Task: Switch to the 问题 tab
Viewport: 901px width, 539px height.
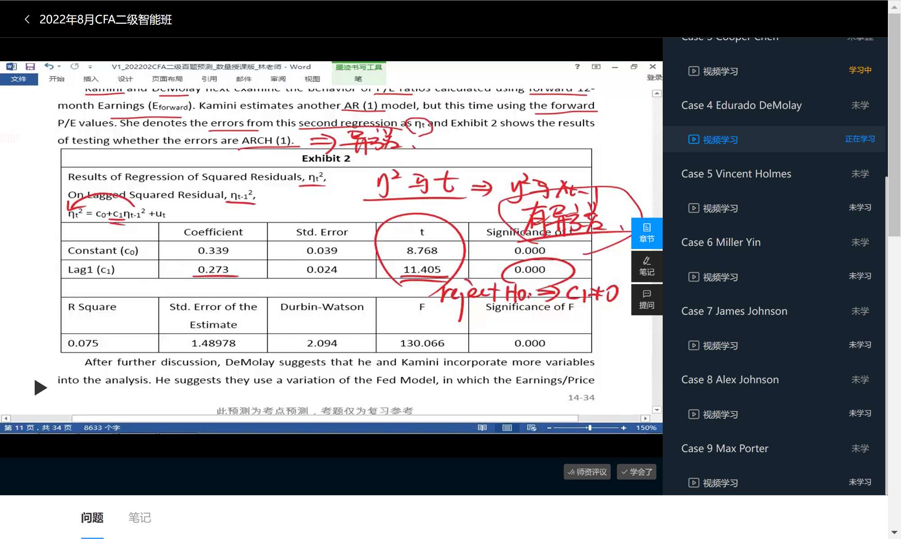Action: 92,518
